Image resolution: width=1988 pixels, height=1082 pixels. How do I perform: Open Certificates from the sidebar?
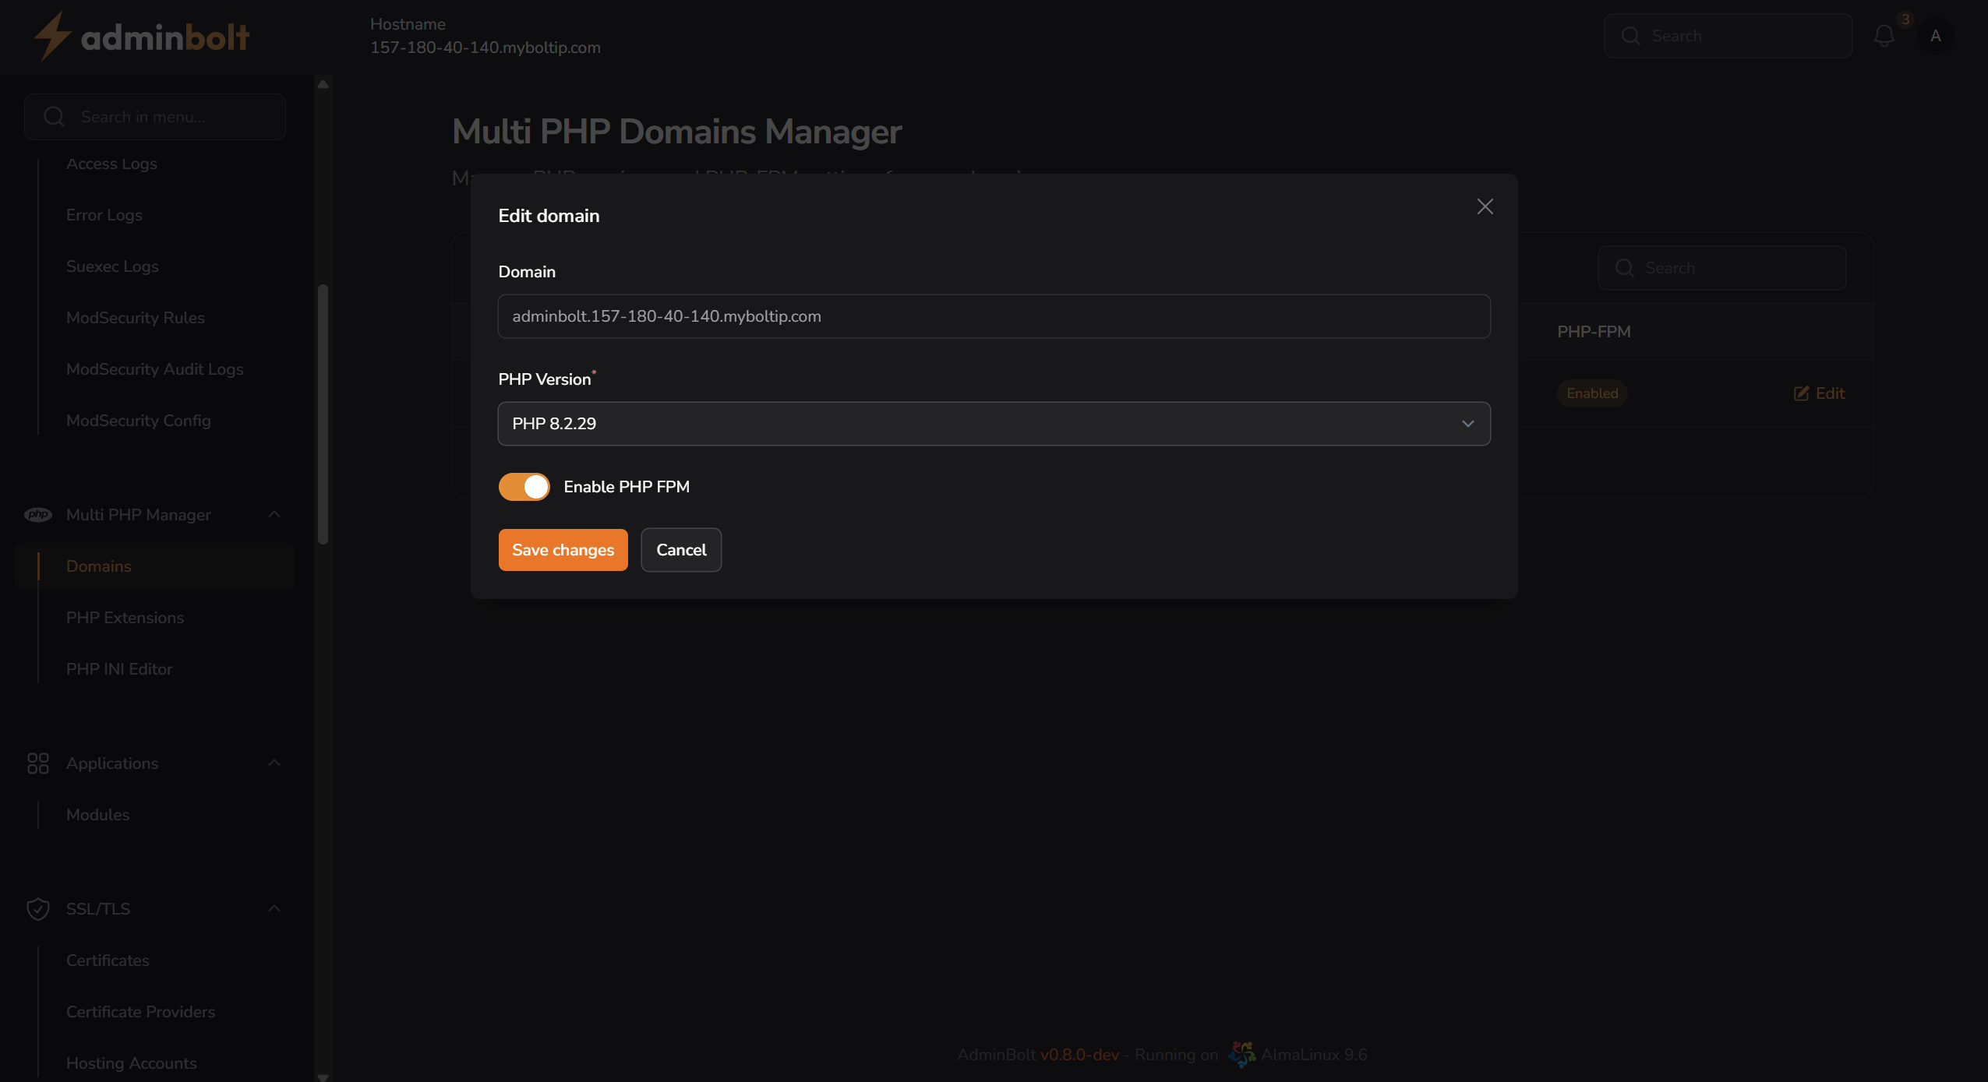tap(107, 960)
